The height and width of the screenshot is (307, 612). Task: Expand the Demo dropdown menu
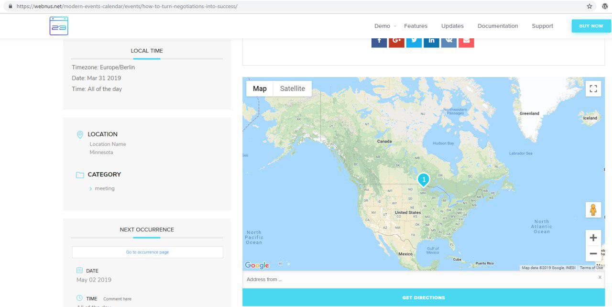click(385, 26)
